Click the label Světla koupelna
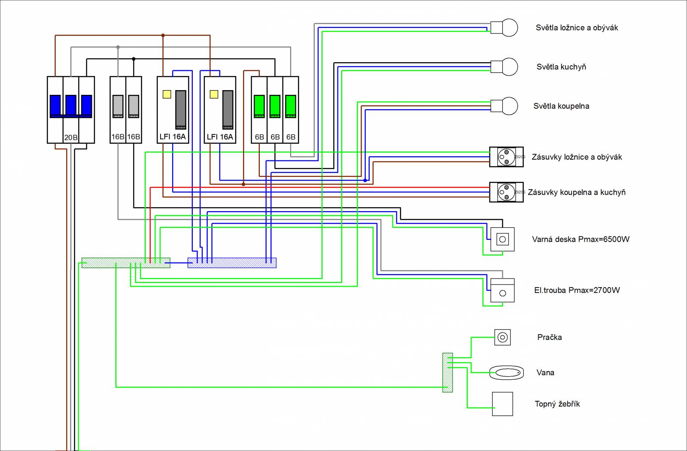 (561, 106)
